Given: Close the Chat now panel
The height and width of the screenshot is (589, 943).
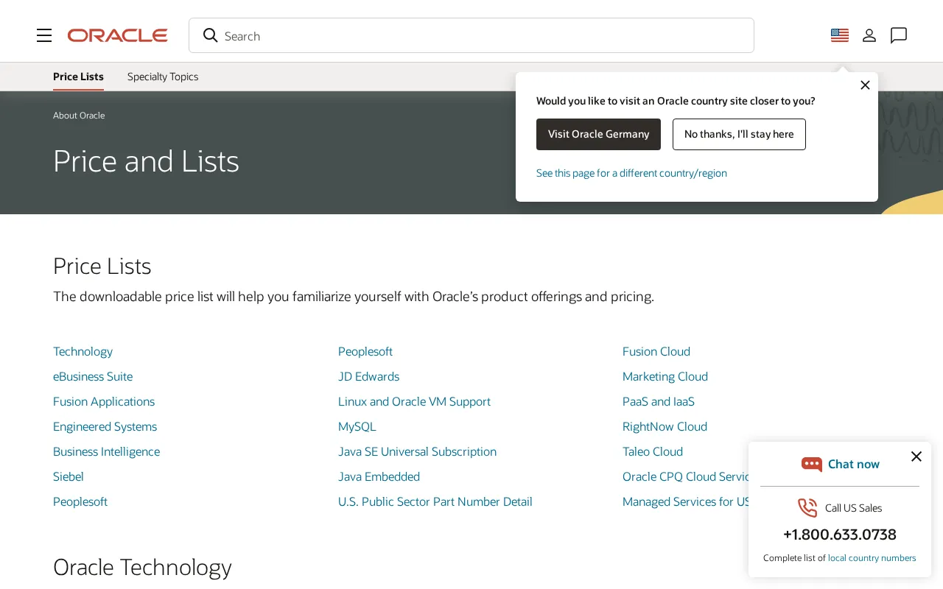Looking at the screenshot, I should [x=916, y=456].
